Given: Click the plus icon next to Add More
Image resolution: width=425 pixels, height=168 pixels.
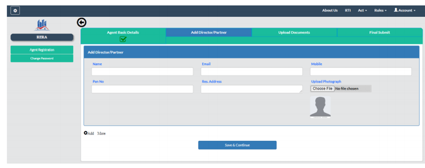Looking at the screenshot, I should coord(86,133).
